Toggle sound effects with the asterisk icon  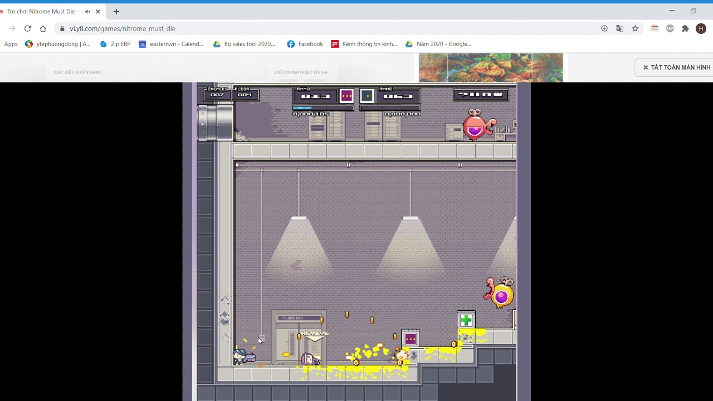(498, 95)
